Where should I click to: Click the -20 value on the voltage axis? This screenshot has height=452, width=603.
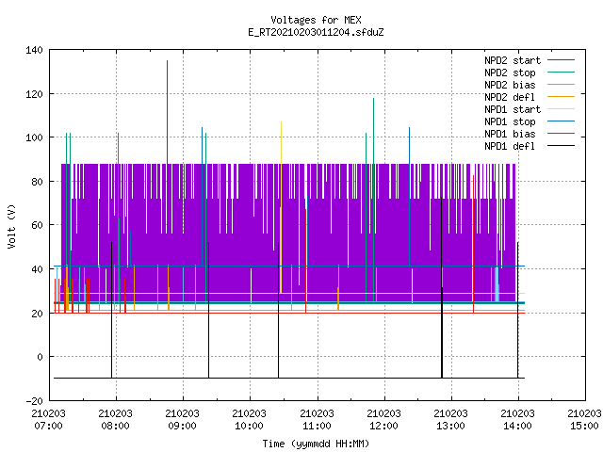tap(34, 401)
